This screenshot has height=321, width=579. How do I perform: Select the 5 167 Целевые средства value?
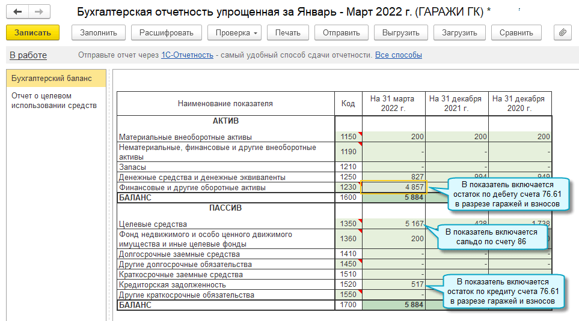click(x=394, y=224)
